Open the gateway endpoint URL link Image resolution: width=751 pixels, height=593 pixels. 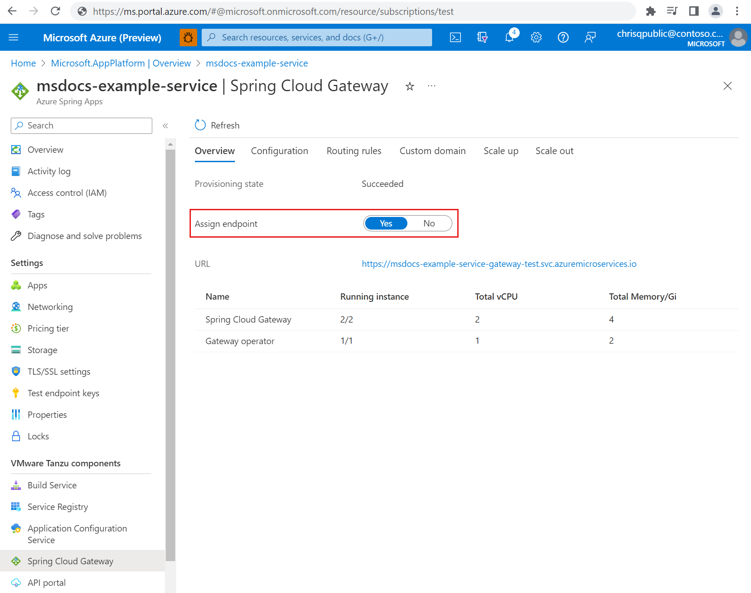499,264
